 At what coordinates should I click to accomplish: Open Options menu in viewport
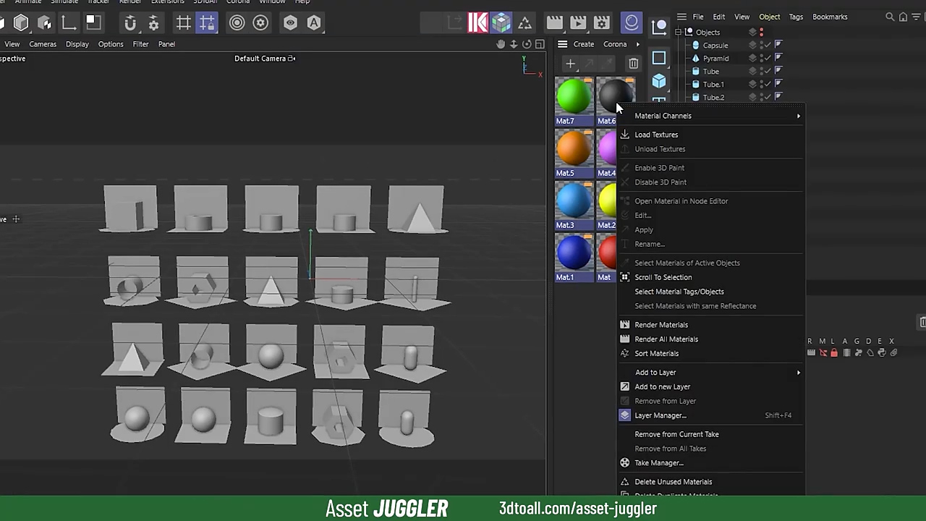click(x=111, y=44)
